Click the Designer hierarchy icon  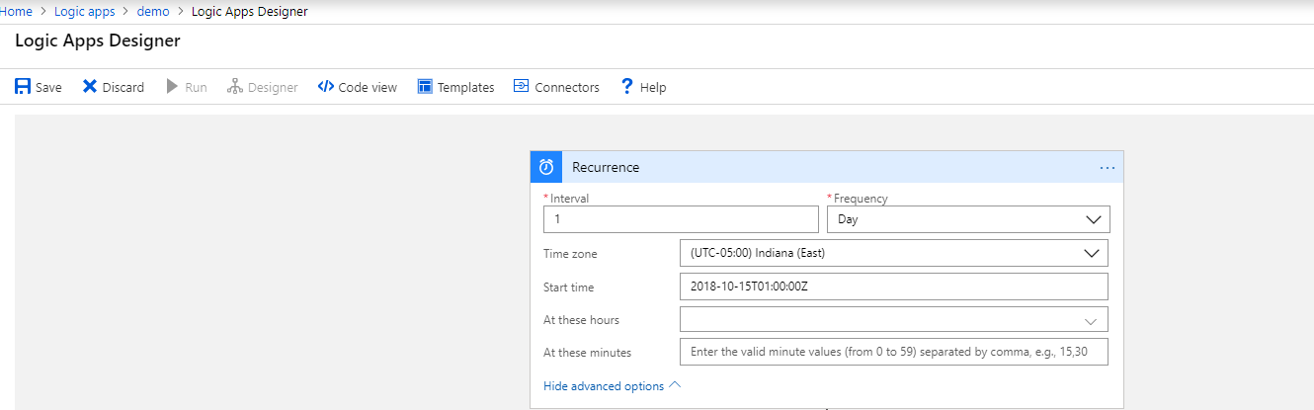[x=234, y=87]
